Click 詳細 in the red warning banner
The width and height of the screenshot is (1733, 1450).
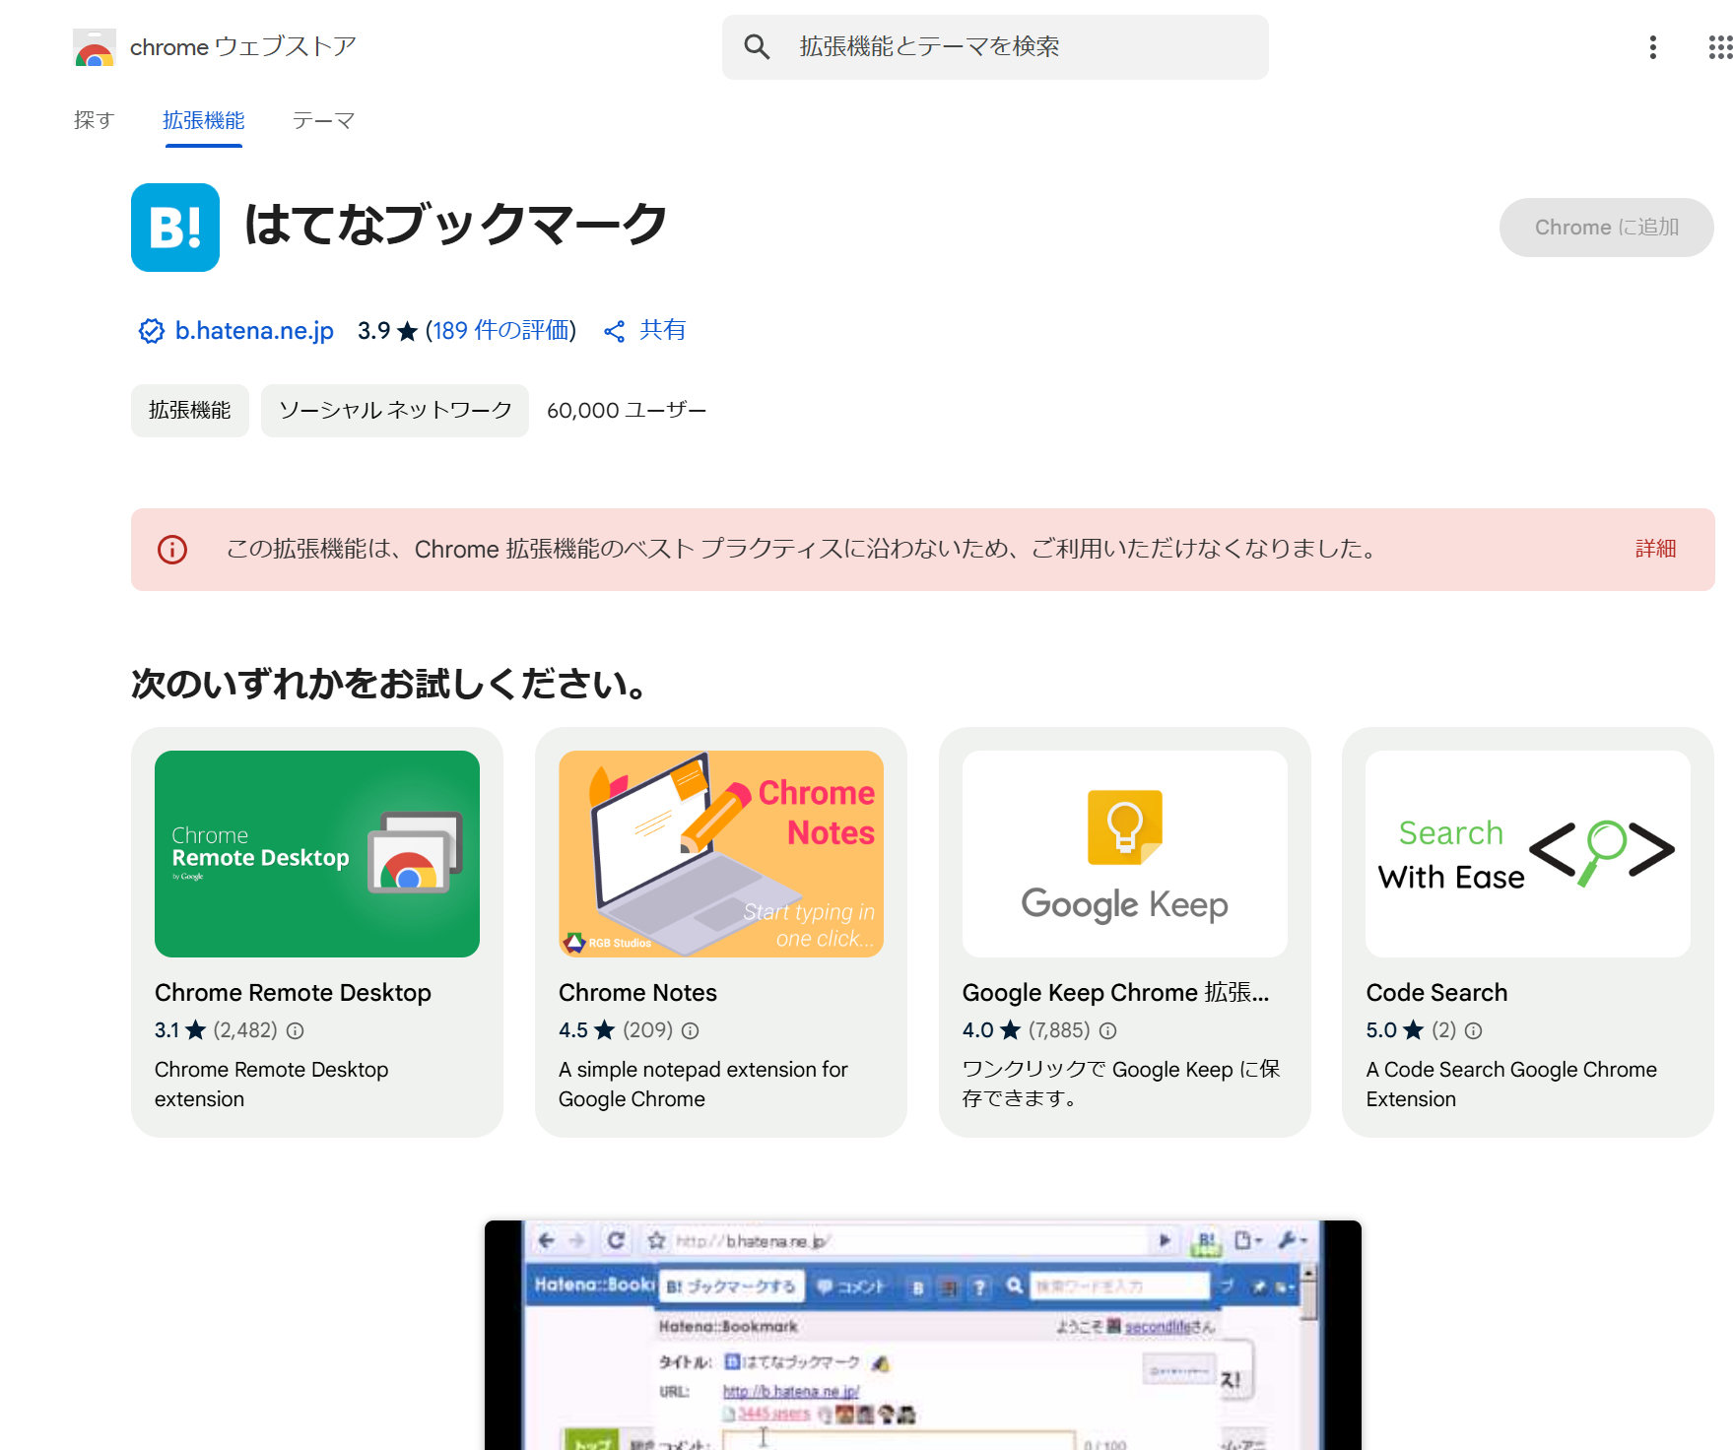pos(1655,549)
